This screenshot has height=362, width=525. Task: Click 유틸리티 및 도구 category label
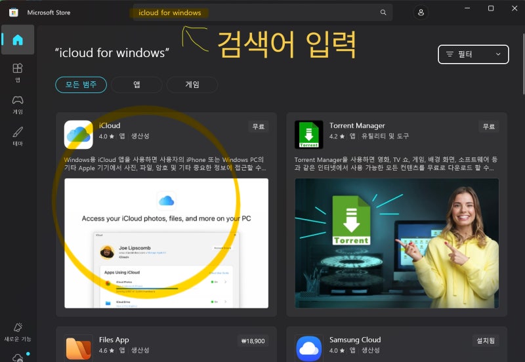[385, 136]
